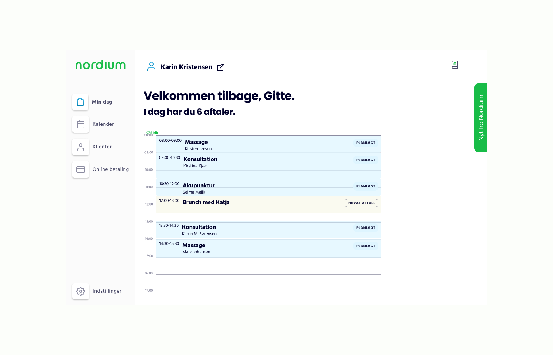Go to the Kalender menu label
The width and height of the screenshot is (553, 355).
103,124
